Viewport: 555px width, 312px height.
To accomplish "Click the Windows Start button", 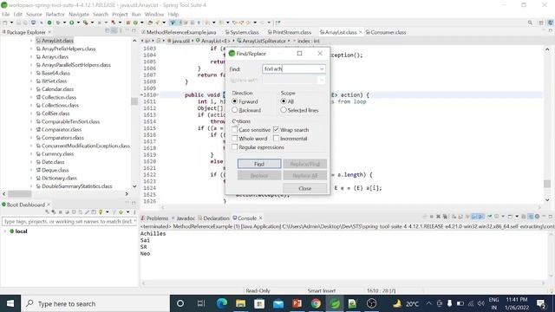I will (10, 303).
